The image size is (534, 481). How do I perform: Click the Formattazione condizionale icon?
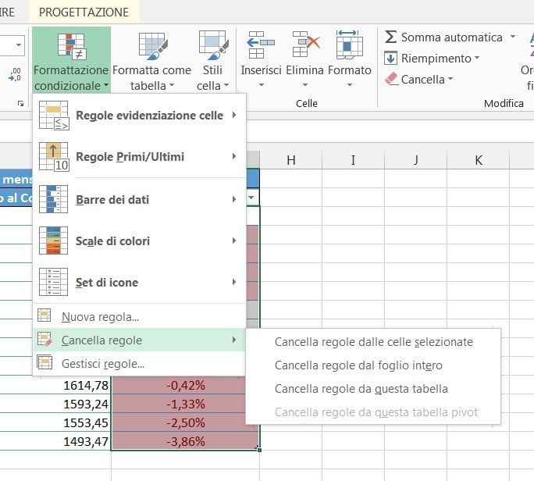click(71, 45)
